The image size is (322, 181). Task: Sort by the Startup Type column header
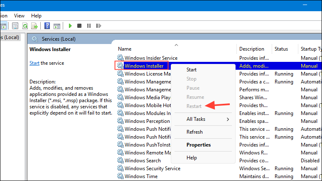pos(311,49)
